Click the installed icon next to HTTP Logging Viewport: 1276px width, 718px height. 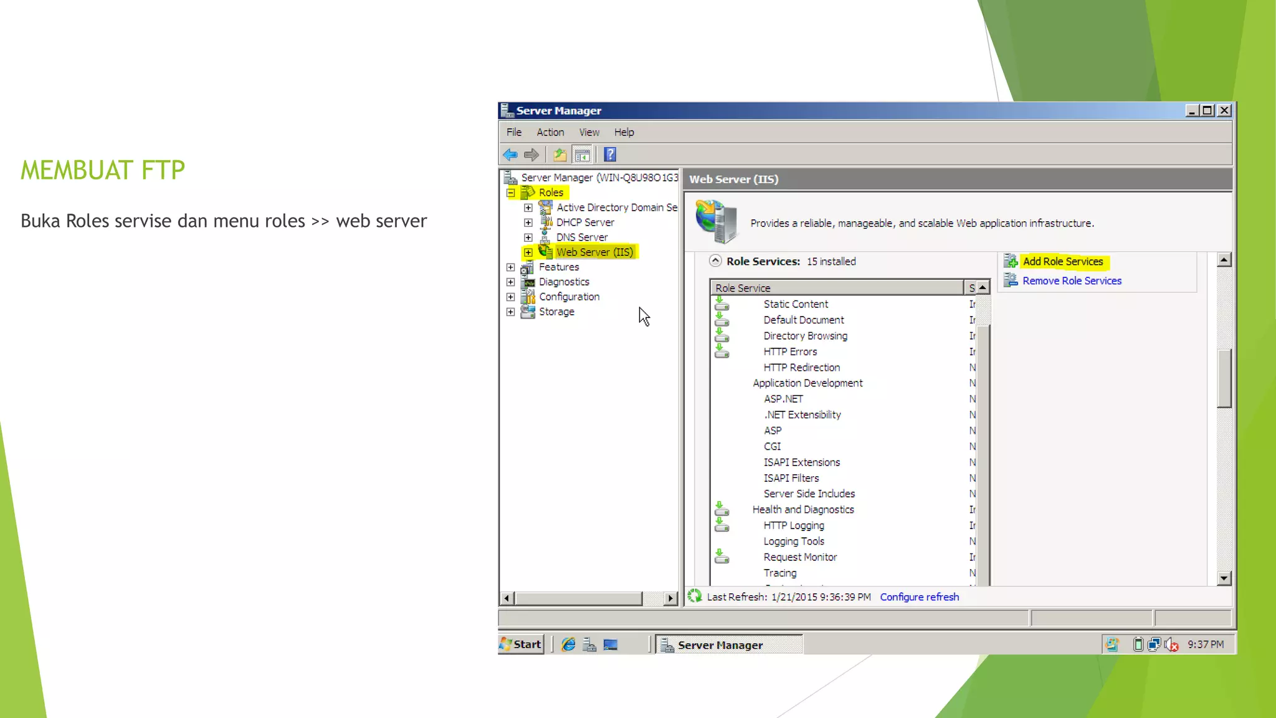(x=721, y=525)
